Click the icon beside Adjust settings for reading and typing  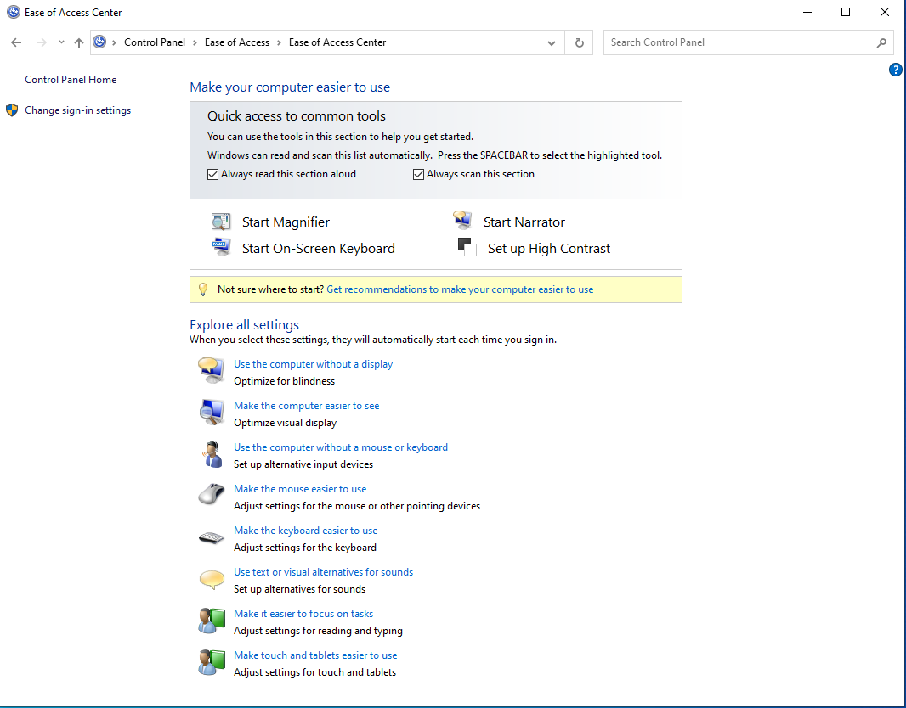click(212, 621)
